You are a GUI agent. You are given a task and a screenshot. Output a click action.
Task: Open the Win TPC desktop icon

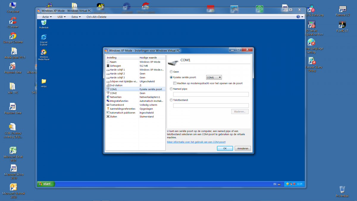[x=12, y=88]
